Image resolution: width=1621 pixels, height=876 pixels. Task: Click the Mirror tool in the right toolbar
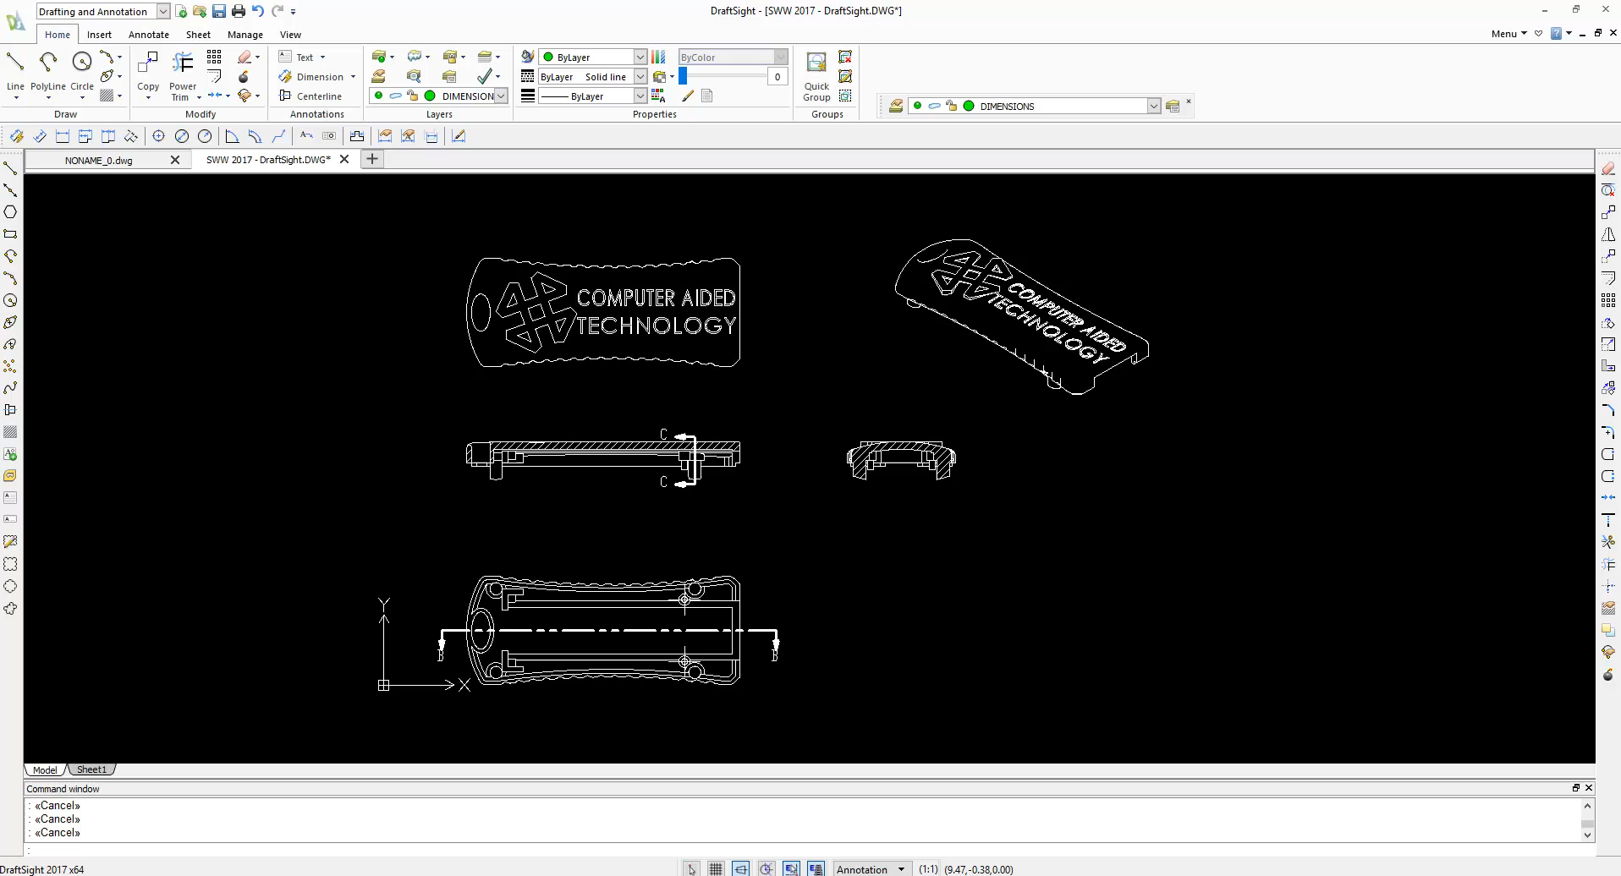[1608, 234]
